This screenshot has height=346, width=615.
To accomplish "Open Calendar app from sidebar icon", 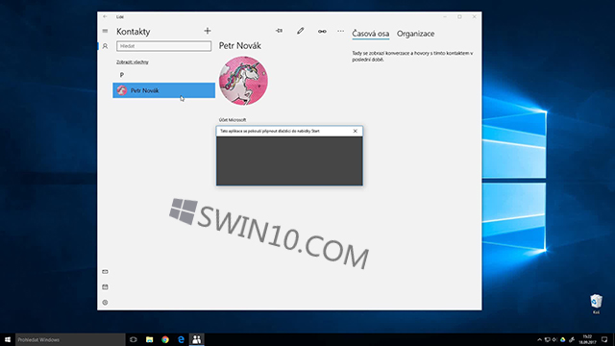I will [x=105, y=287].
